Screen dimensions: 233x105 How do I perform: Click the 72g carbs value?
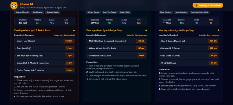(196, 23)
